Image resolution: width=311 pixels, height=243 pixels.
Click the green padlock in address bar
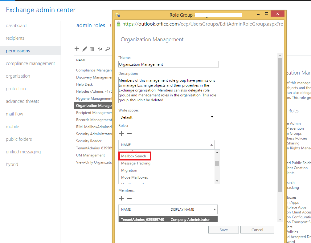pyautogui.click(x=118, y=24)
